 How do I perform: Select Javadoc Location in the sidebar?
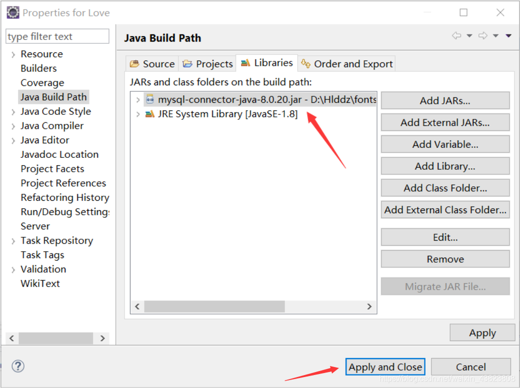pos(59,155)
